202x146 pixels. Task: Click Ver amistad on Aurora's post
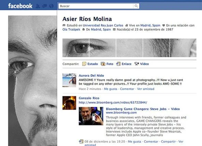click(146, 89)
